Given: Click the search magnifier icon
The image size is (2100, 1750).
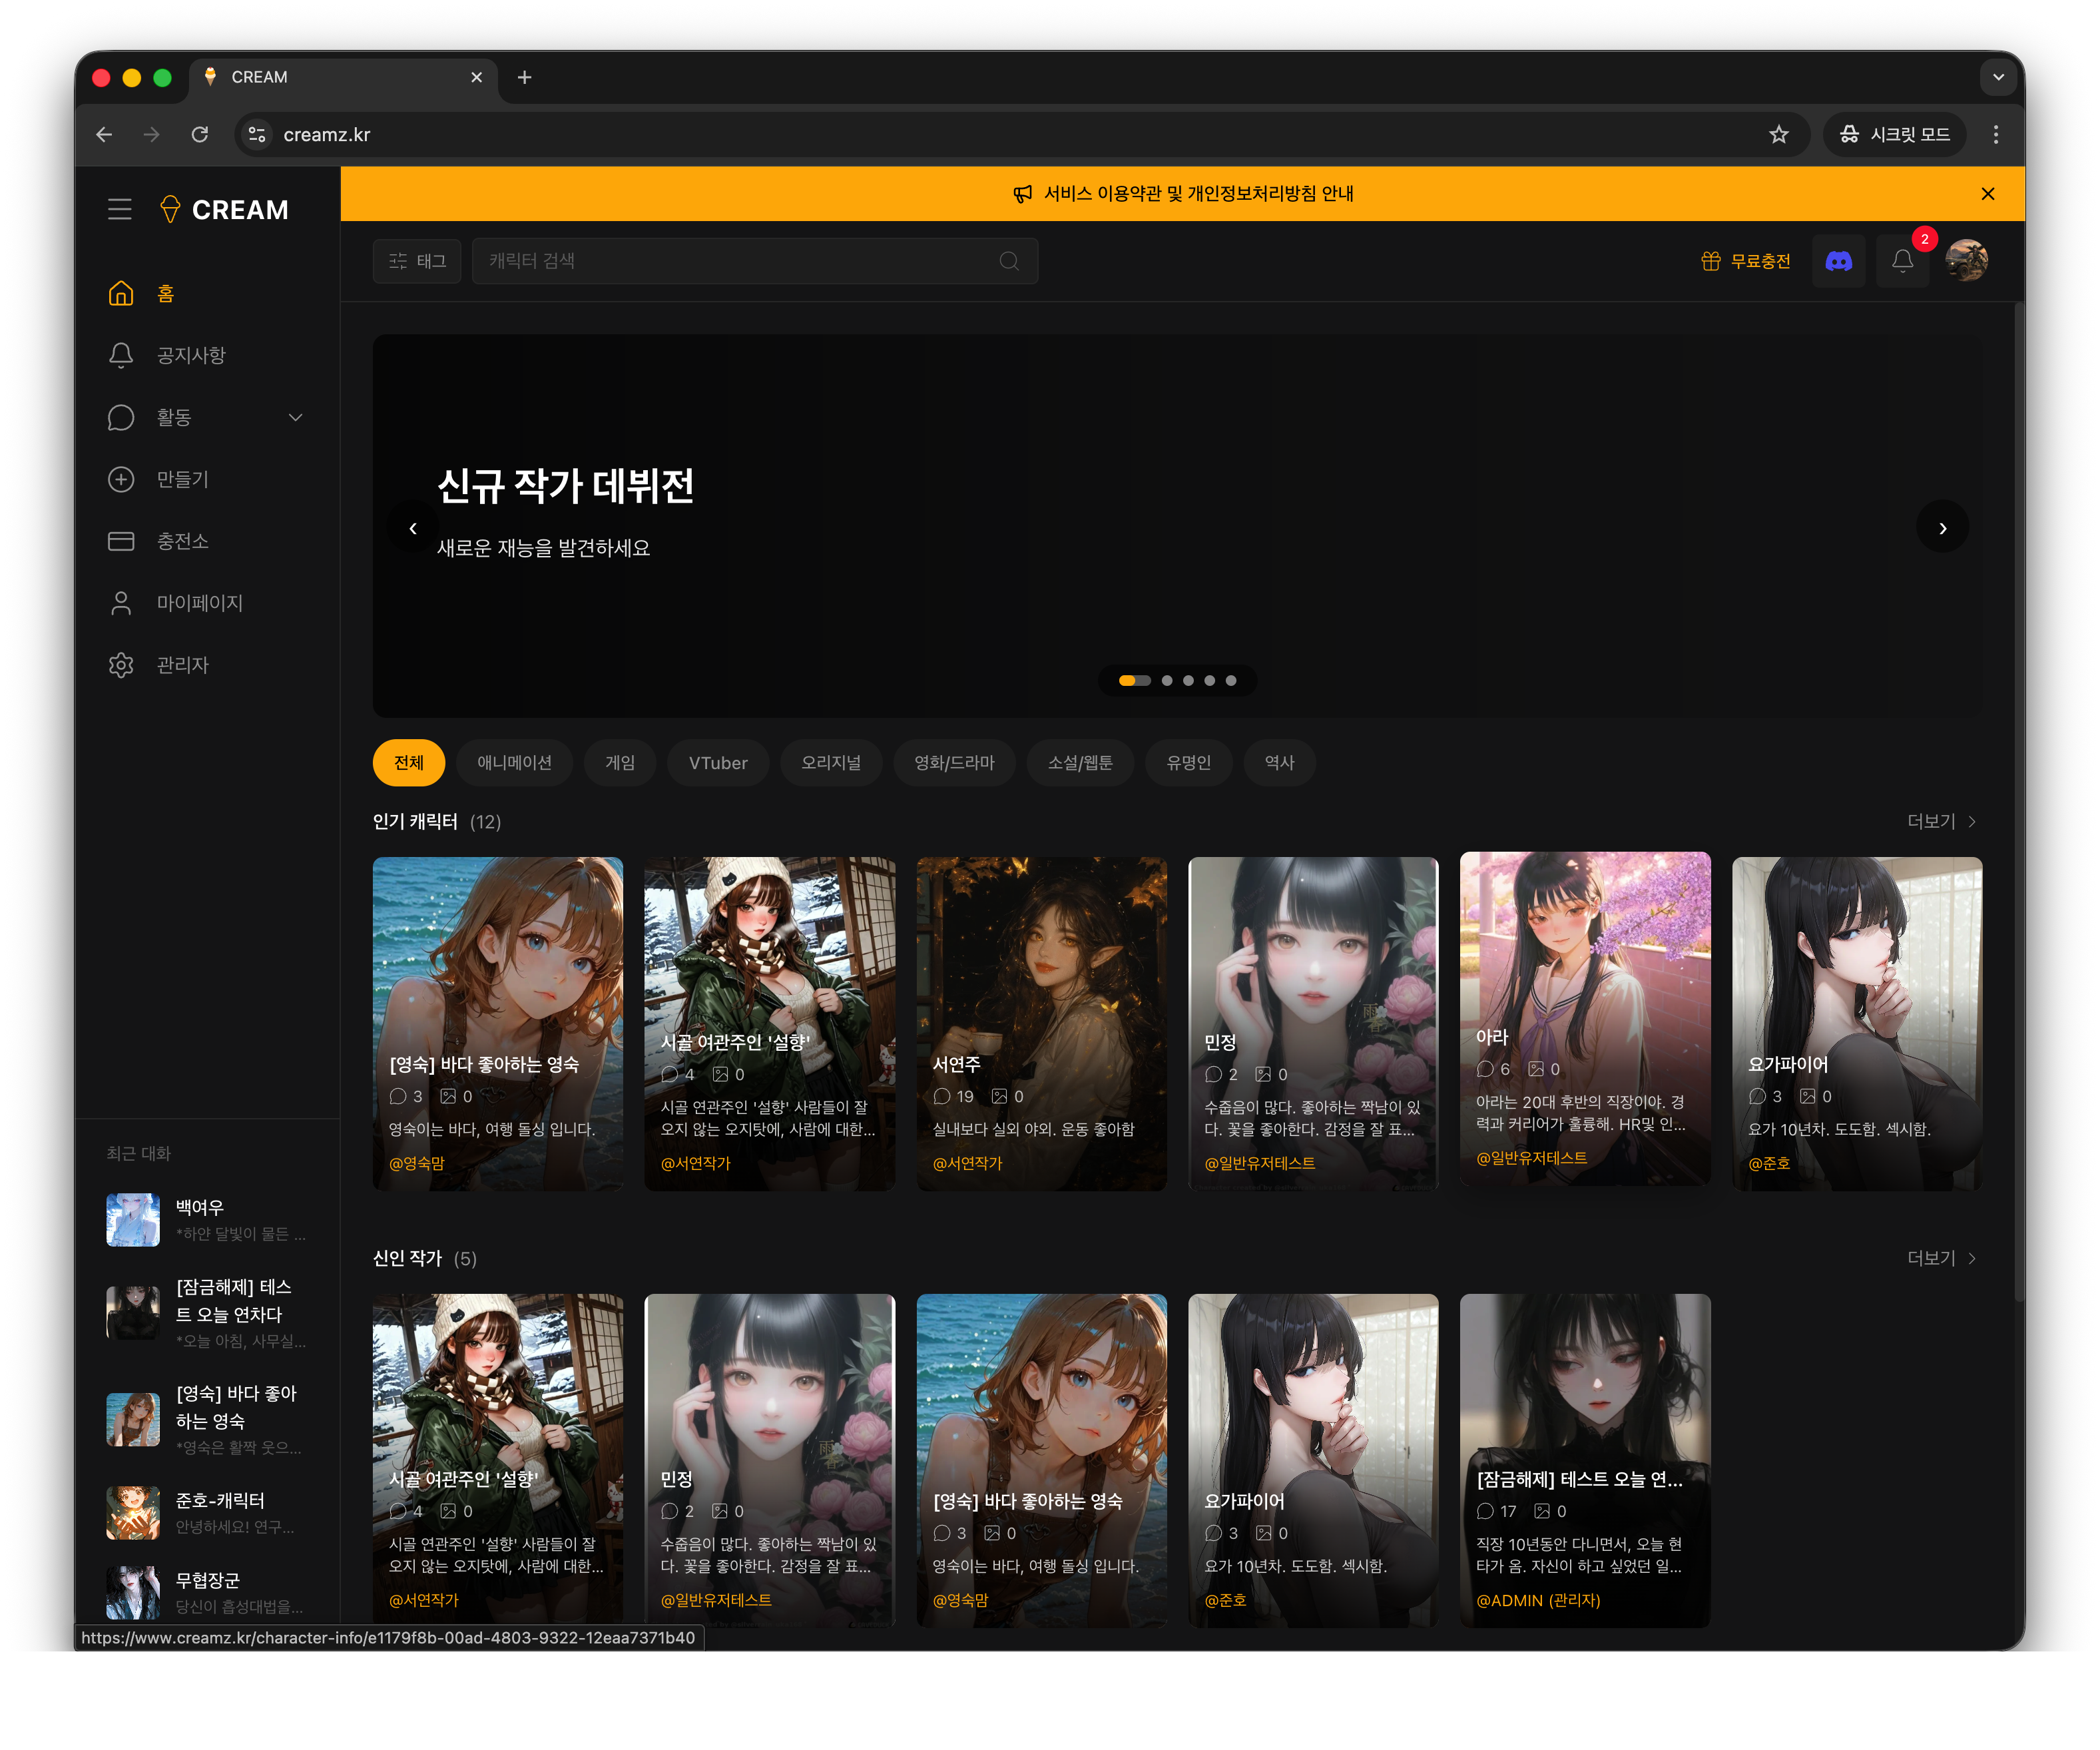Looking at the screenshot, I should point(1009,261).
